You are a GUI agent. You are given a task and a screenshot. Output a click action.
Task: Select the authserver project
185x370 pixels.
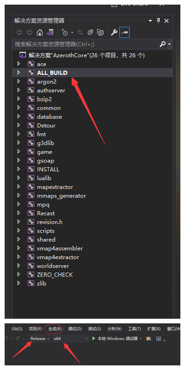51,91
